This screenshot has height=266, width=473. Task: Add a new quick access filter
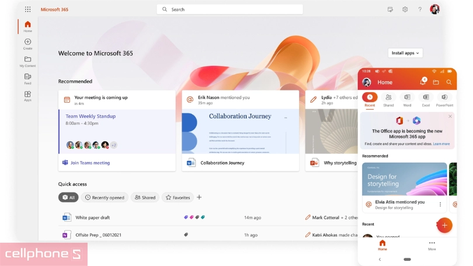pos(199,197)
